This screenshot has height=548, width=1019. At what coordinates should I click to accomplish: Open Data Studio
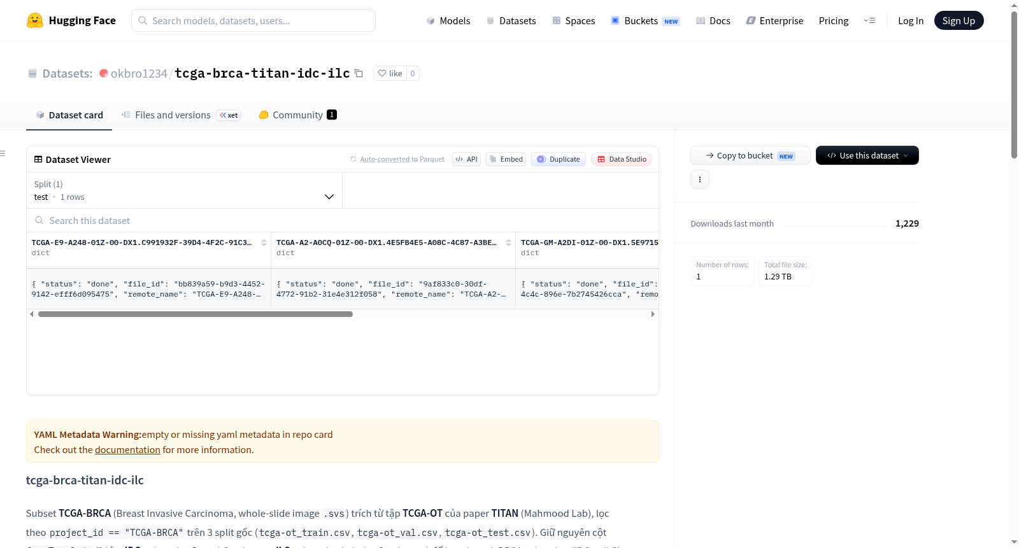point(622,159)
